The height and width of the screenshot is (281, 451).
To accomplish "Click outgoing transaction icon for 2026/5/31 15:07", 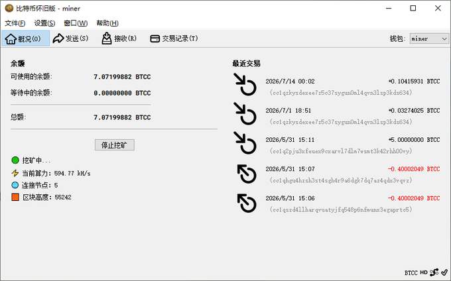I will point(247,174).
